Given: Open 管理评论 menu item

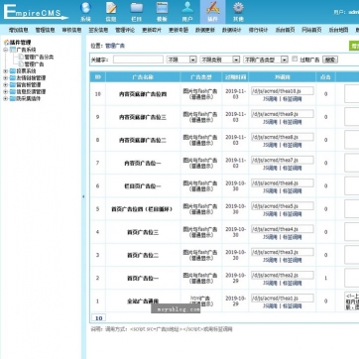Looking at the screenshot, I should (x=125, y=30).
